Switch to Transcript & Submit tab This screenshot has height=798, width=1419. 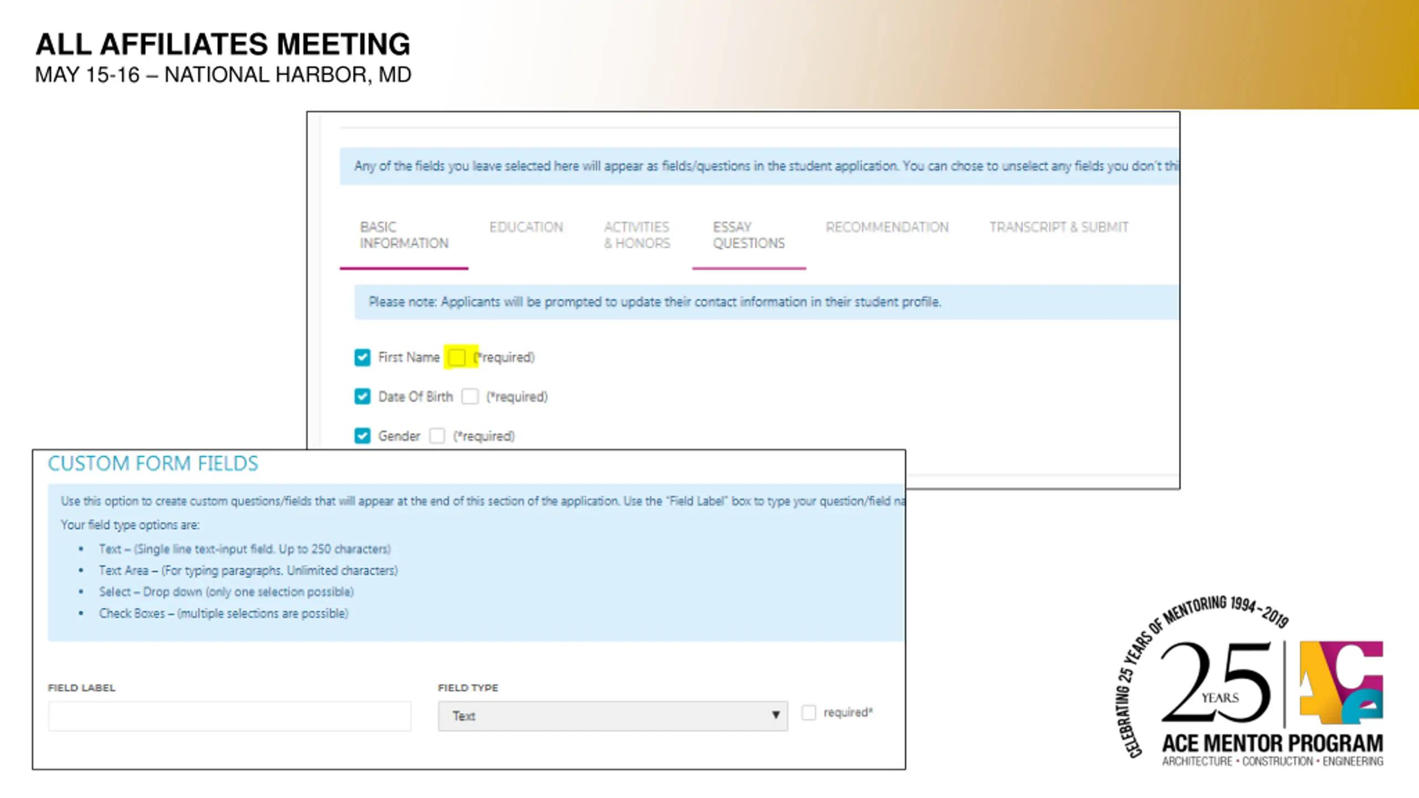[1059, 227]
